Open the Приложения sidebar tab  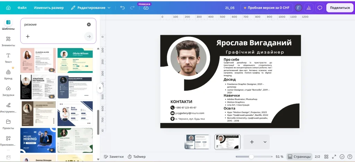pos(8,141)
